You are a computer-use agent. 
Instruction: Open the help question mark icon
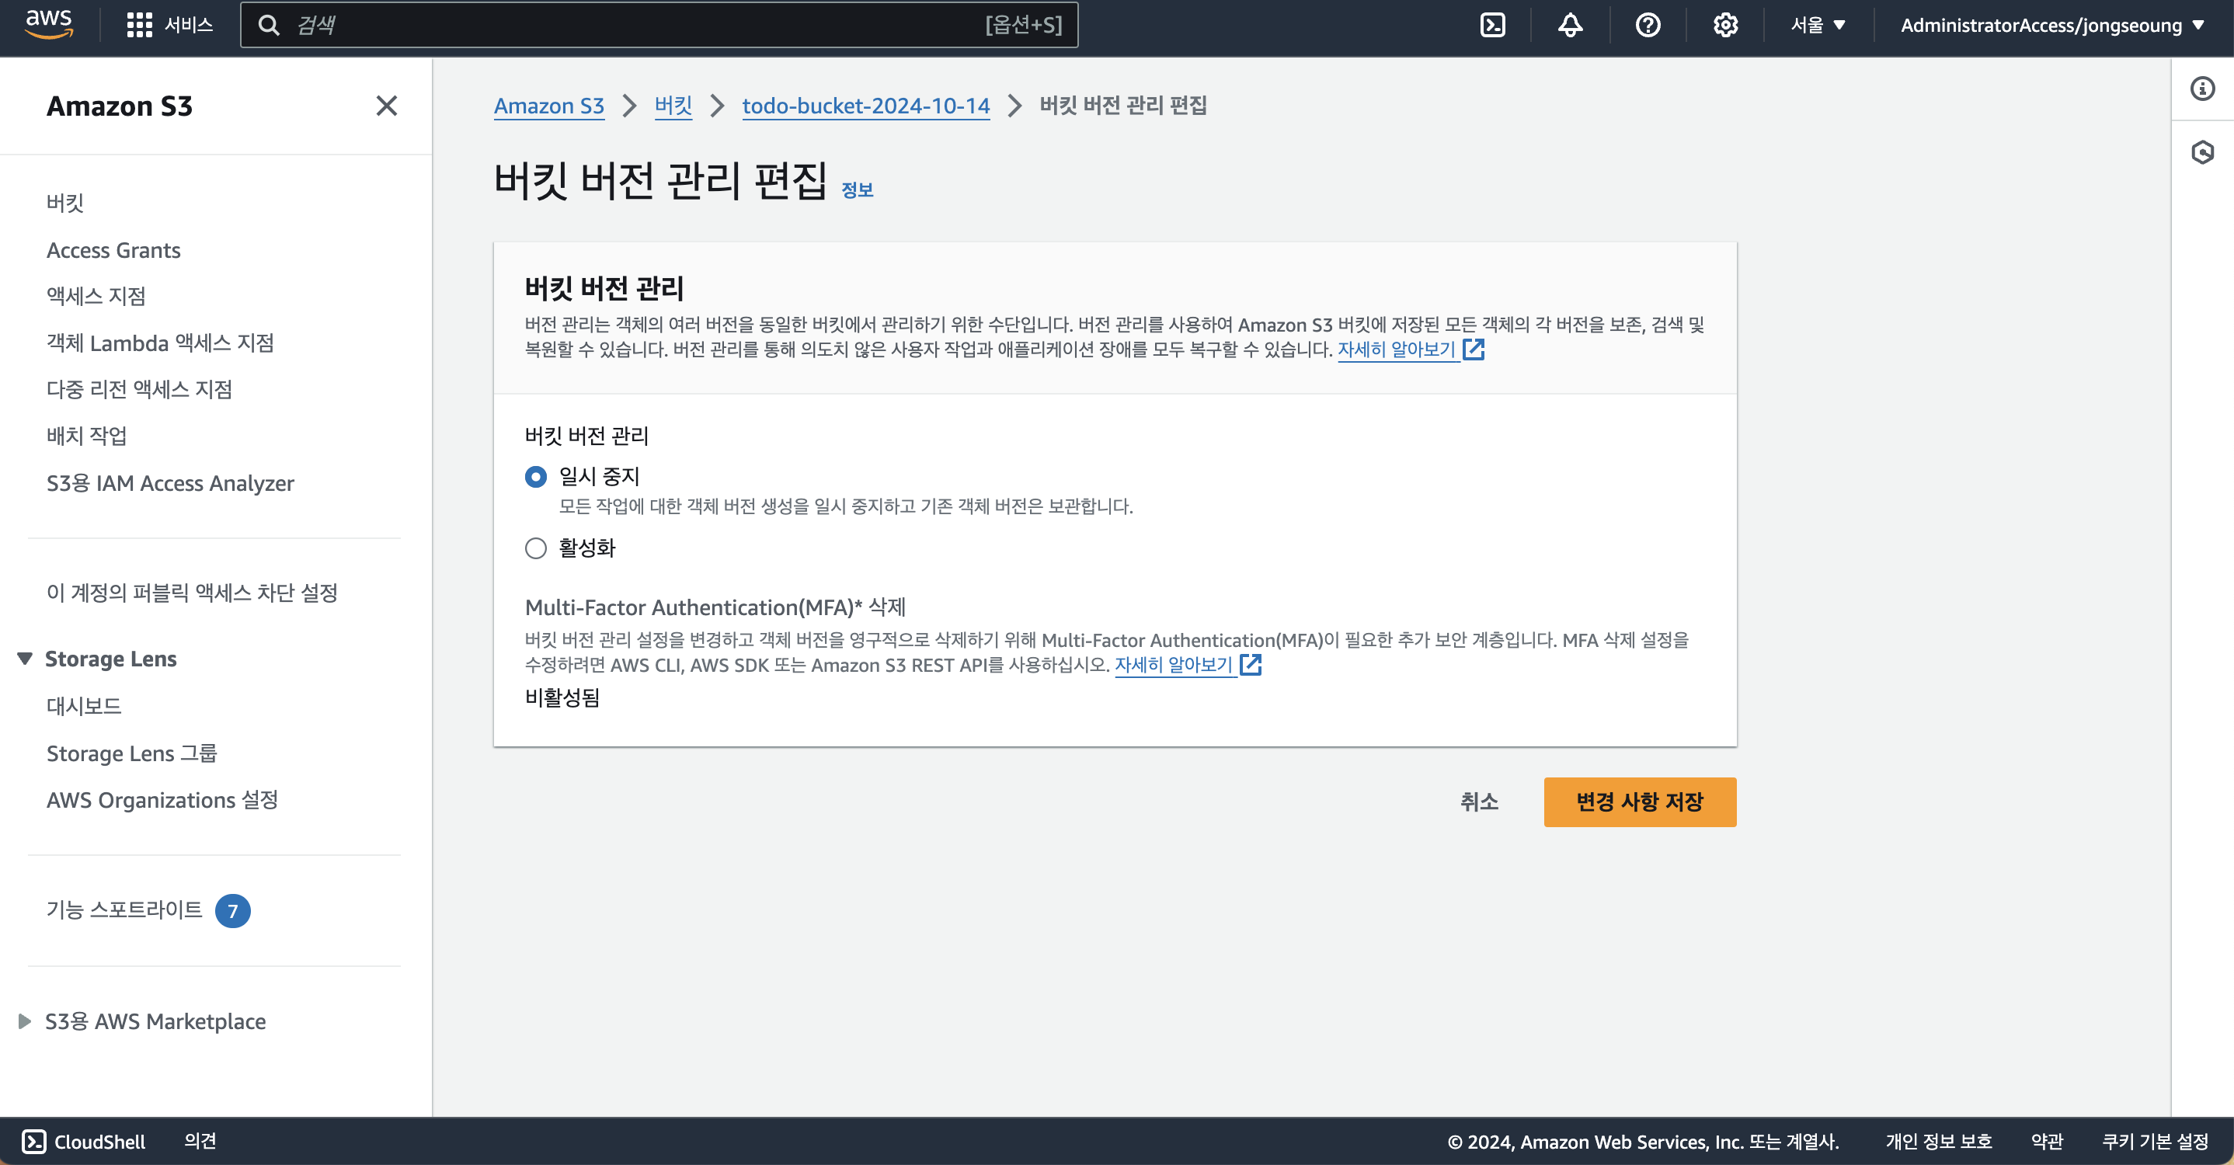pos(1648,25)
